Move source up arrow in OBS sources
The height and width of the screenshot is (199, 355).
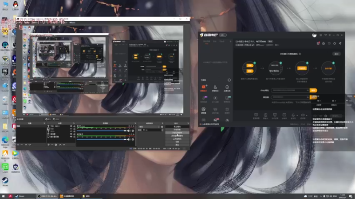60,145
